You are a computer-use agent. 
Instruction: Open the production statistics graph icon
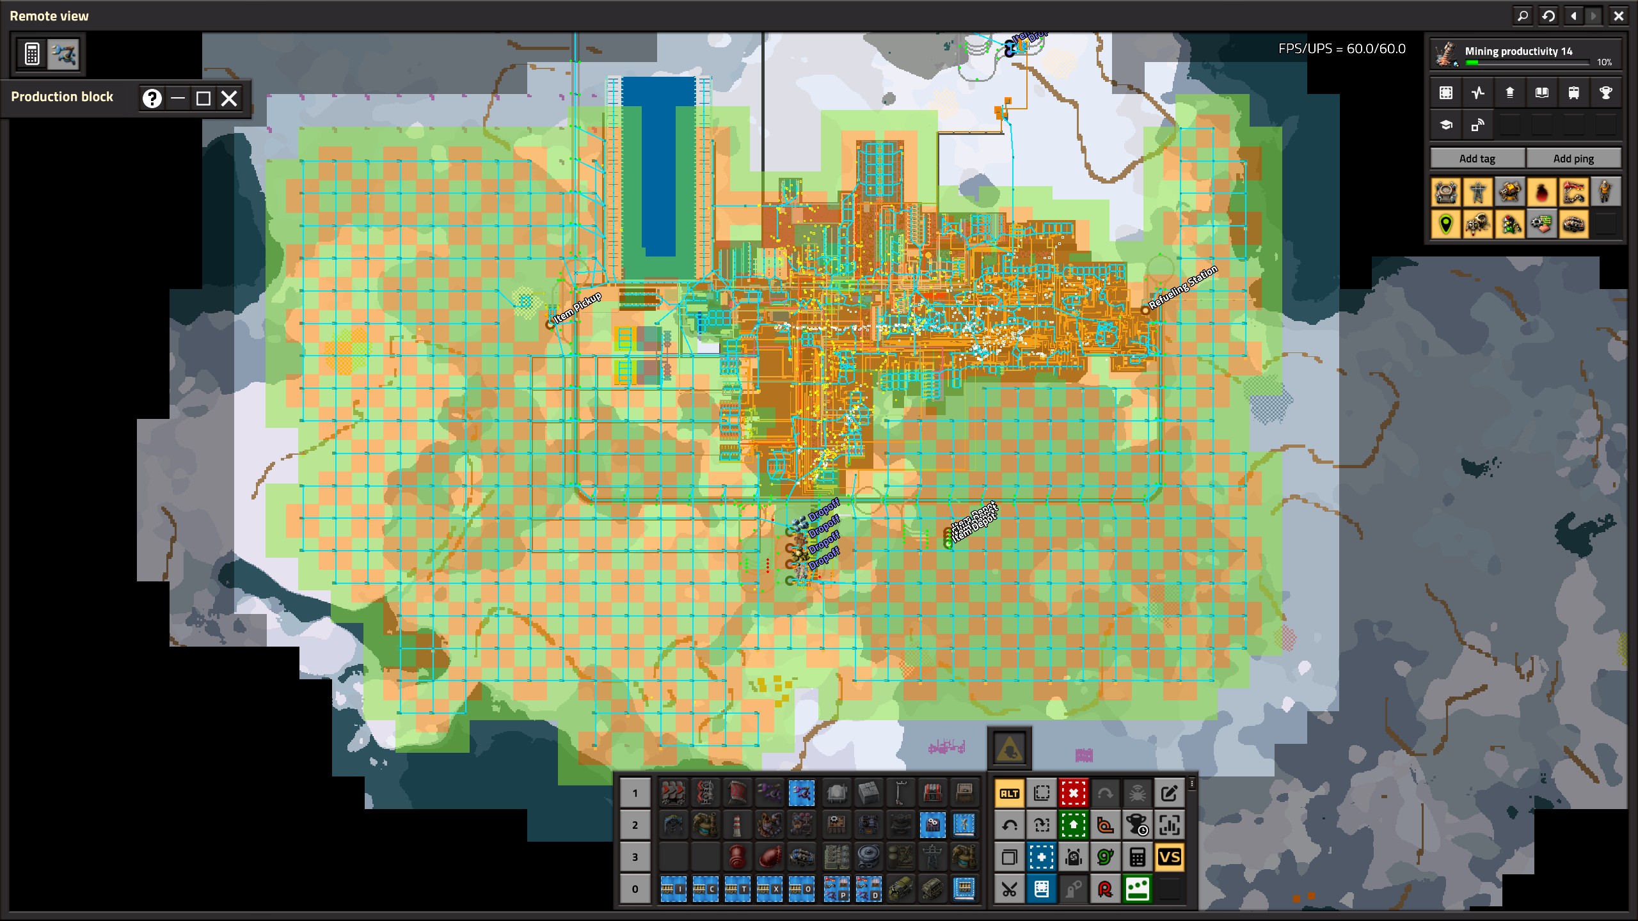[x=1477, y=93]
